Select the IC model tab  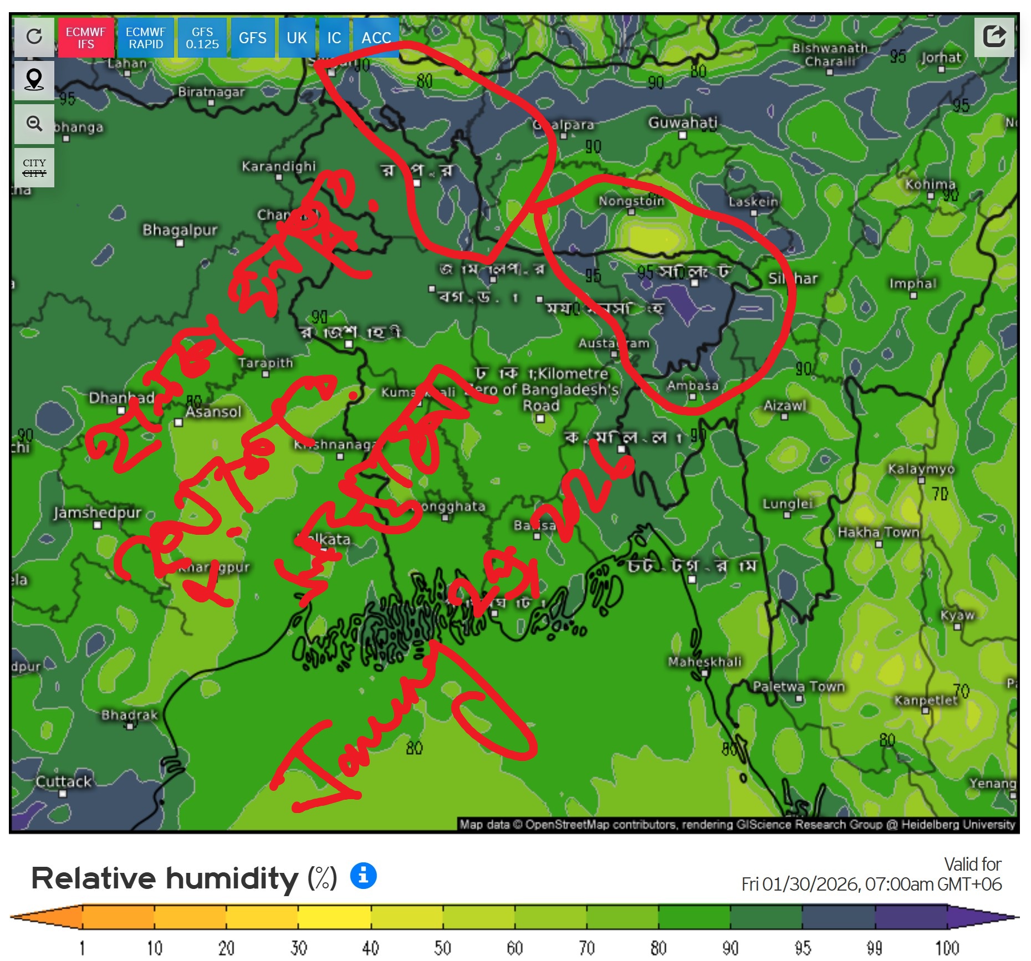point(334,38)
